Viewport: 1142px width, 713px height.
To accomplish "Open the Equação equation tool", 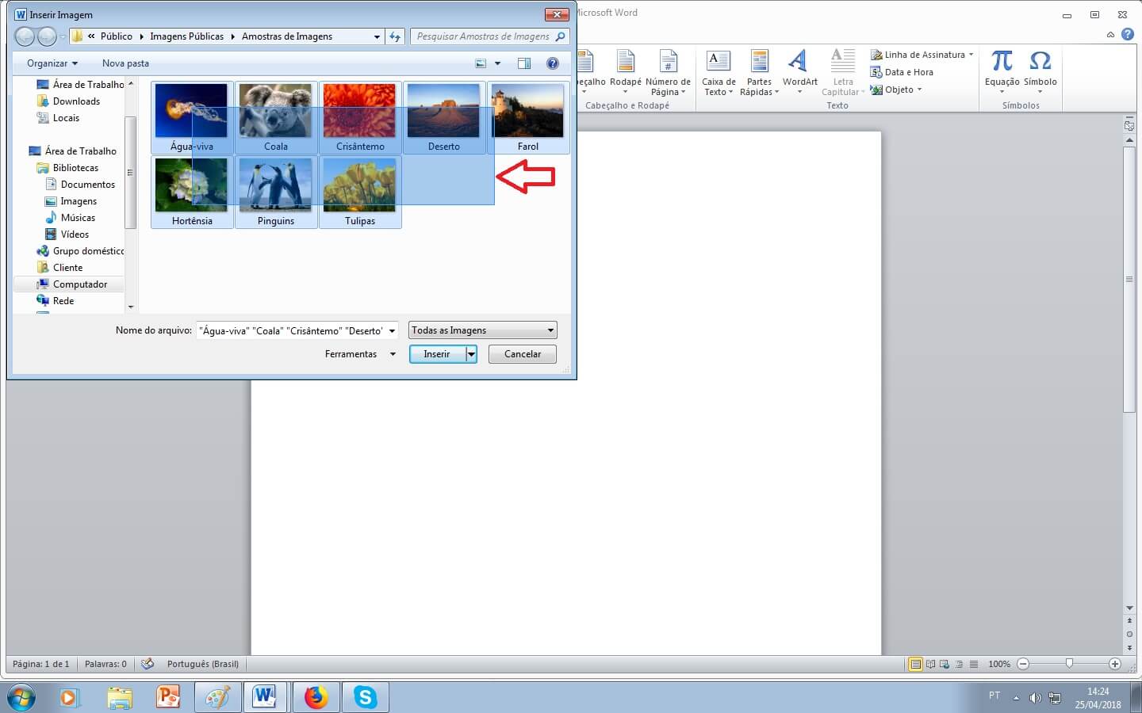I will [1002, 62].
